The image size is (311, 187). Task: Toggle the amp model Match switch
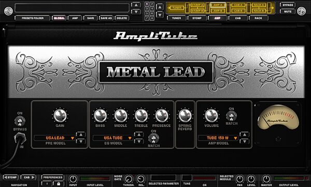(x=231, y=116)
